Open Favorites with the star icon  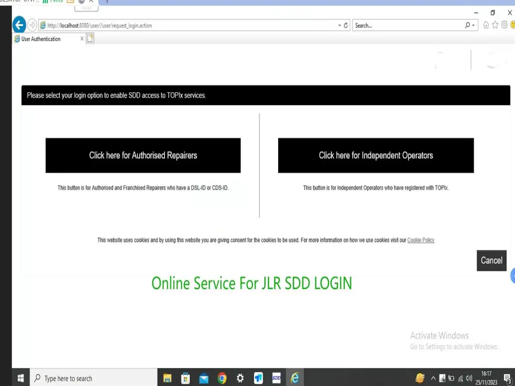pyautogui.click(x=495, y=25)
